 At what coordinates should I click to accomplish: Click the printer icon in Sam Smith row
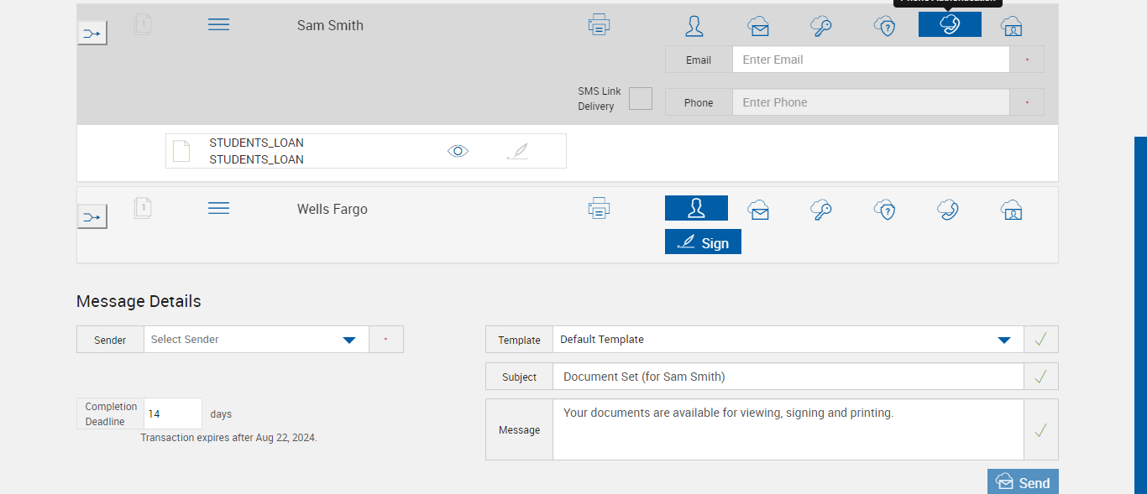tap(599, 24)
